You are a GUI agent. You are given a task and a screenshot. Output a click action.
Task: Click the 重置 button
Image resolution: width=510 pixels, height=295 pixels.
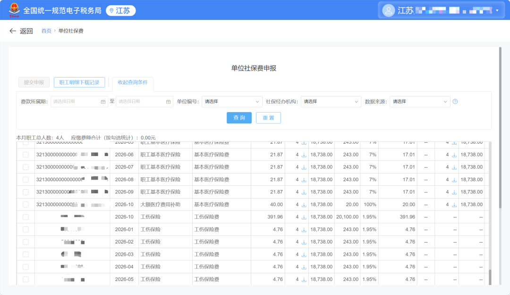268,118
